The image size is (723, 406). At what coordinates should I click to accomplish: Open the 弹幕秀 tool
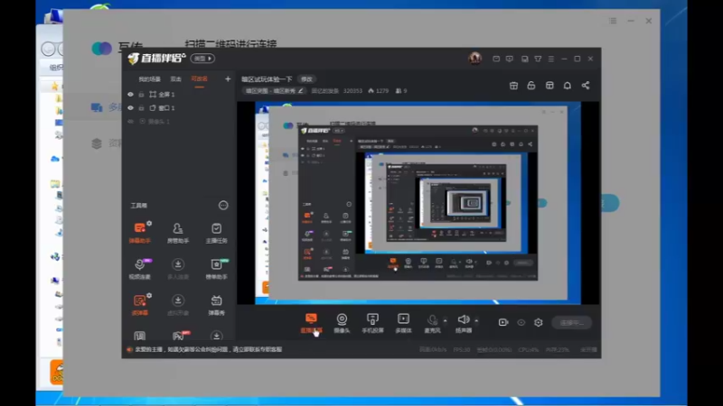pyautogui.click(x=216, y=305)
